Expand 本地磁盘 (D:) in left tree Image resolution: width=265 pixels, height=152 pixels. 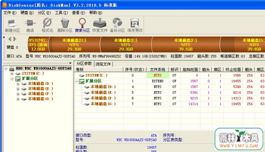point(18,84)
